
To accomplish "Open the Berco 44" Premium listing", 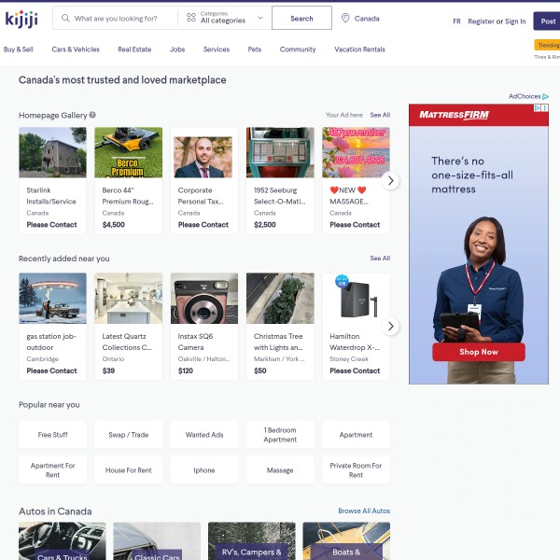I will click(128, 180).
